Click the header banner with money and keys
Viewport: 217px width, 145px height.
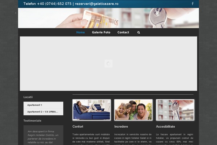109,18
